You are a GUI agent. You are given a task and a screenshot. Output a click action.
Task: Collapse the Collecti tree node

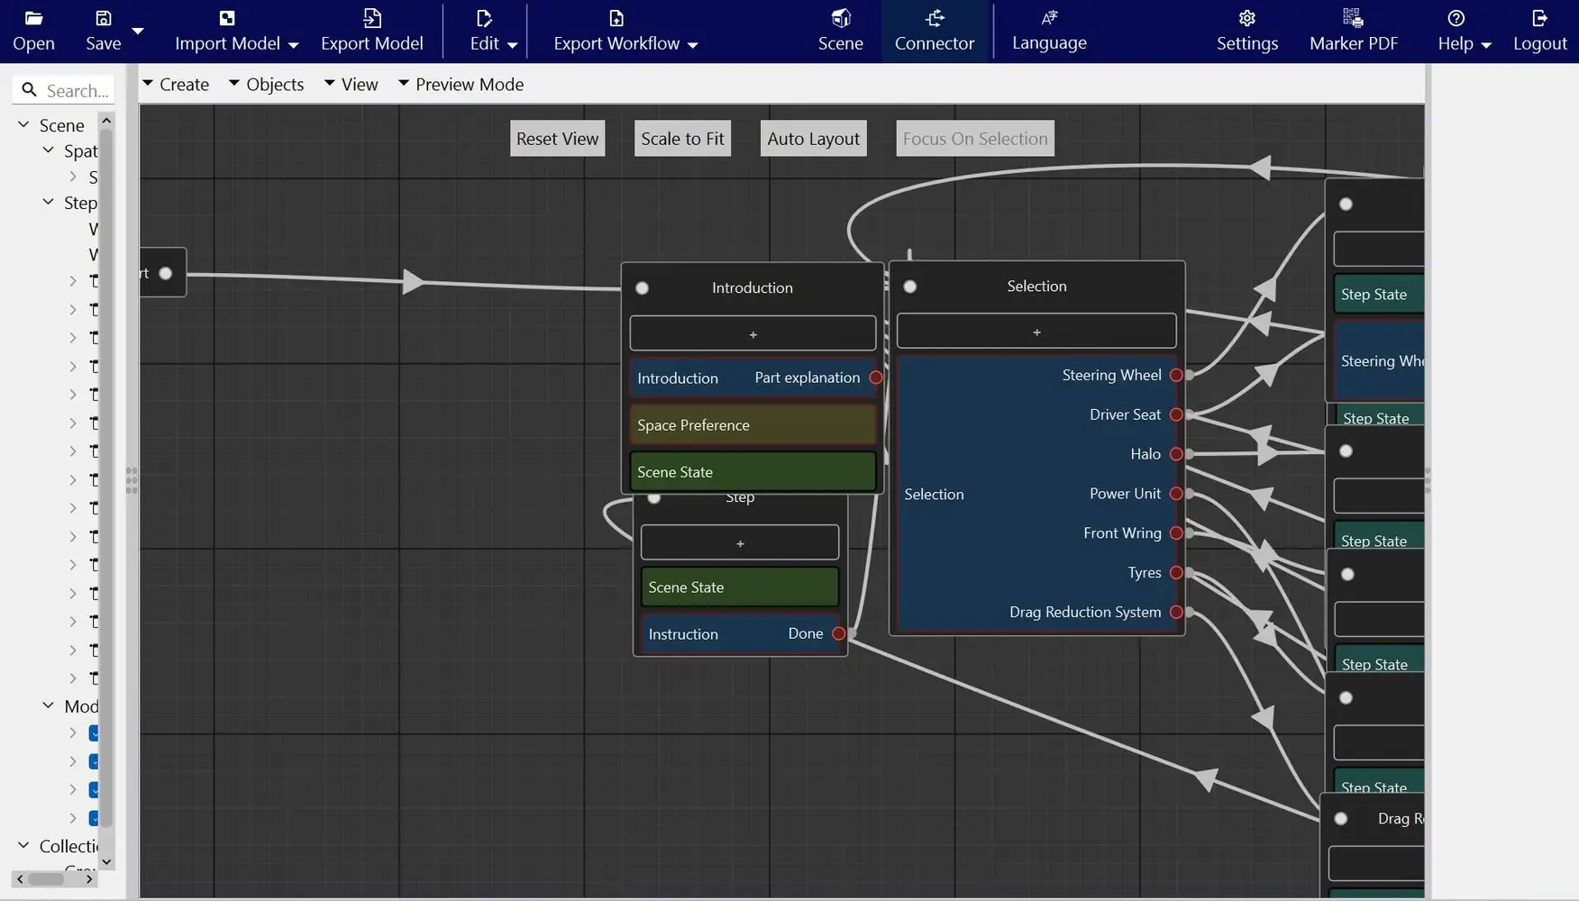pos(23,845)
